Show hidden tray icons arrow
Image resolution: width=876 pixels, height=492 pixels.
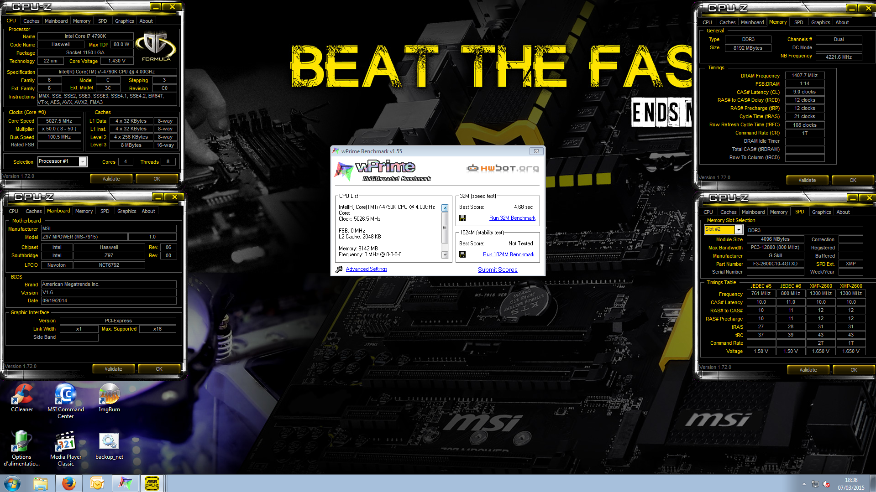coord(804,484)
